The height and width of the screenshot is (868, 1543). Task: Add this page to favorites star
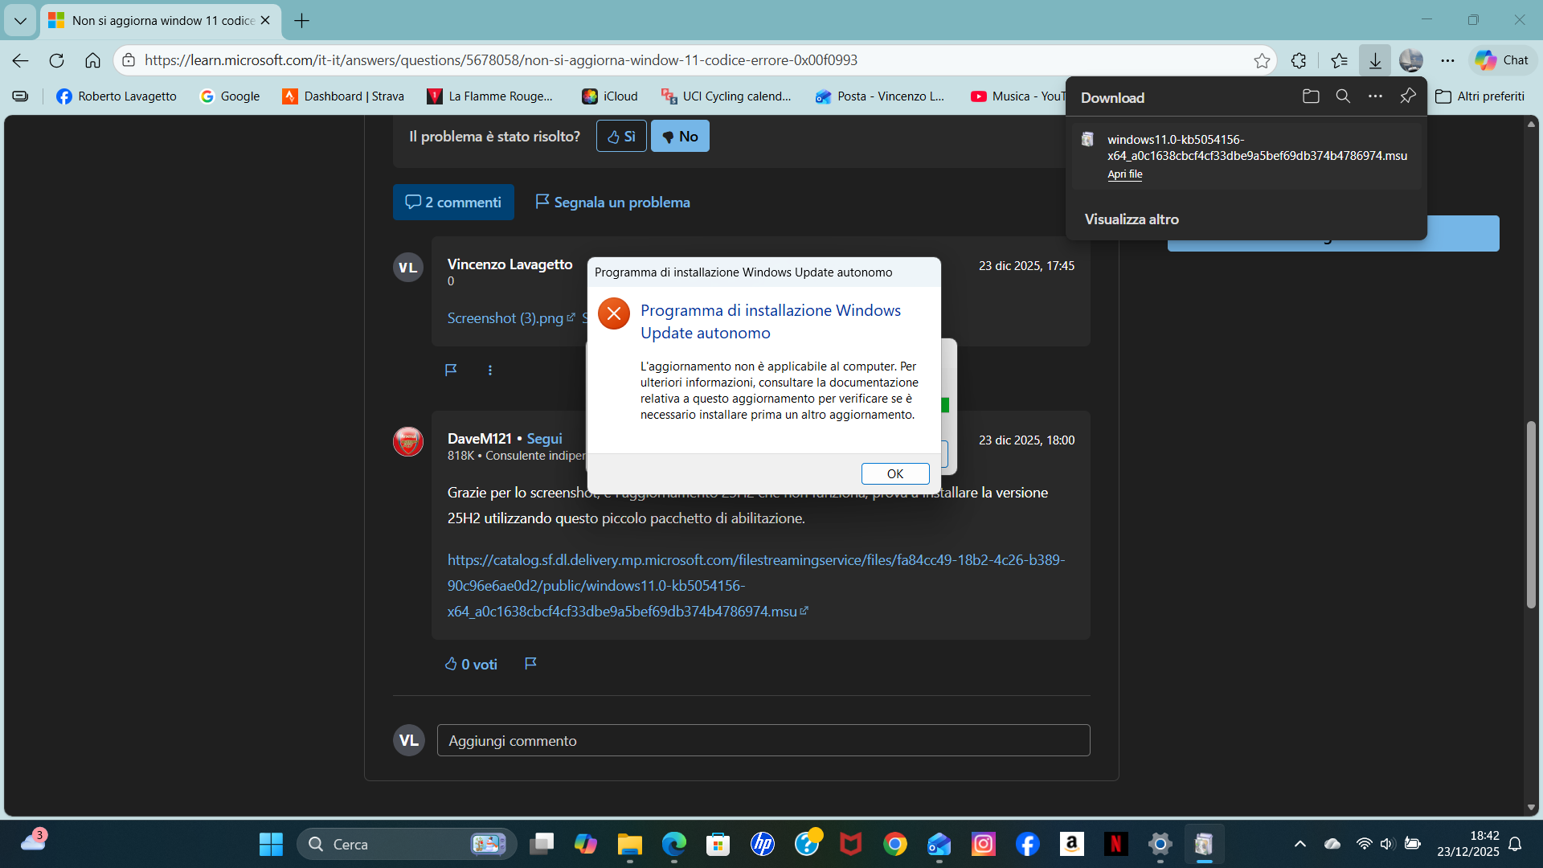coord(1262,60)
